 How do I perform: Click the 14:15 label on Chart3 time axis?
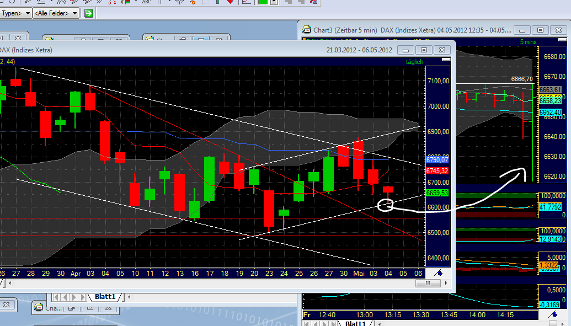505,315
